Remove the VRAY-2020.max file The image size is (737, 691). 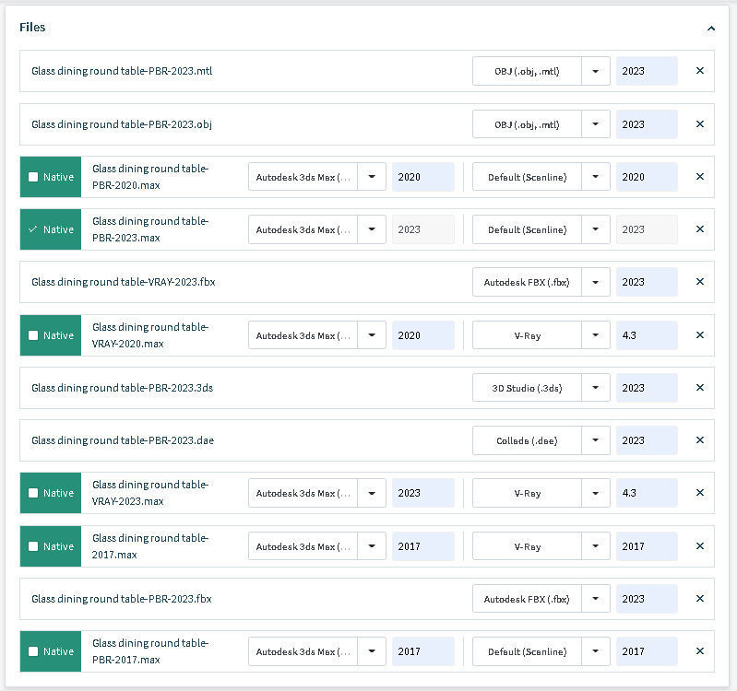[699, 335]
